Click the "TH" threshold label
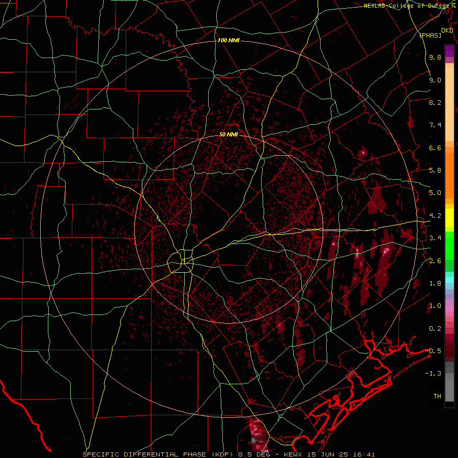 (x=437, y=396)
